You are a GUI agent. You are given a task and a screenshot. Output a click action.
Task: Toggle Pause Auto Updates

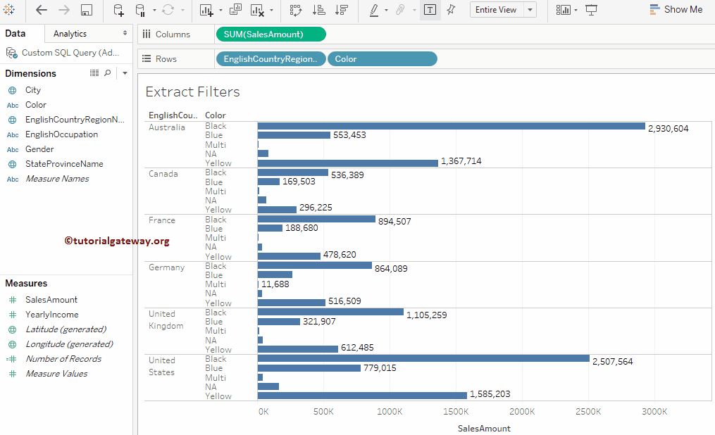[x=139, y=9]
